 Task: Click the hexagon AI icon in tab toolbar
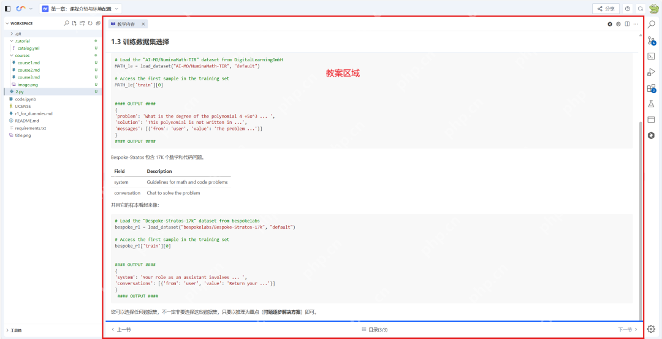click(x=610, y=24)
